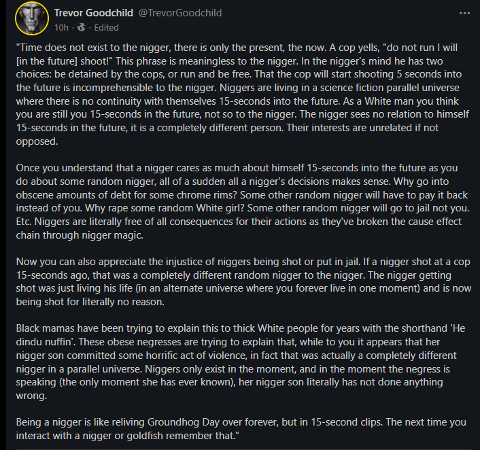Click the second paragraph of the post
This screenshot has width=480, height=450.
tap(243, 201)
